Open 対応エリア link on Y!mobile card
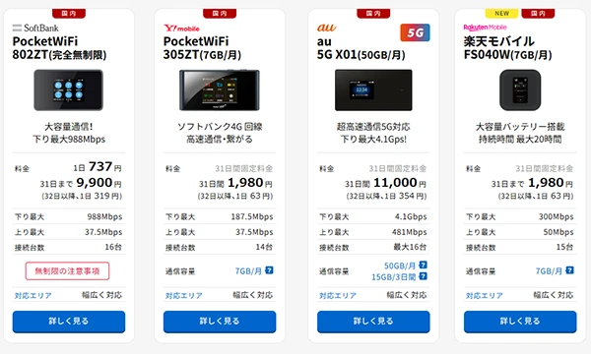The image size is (591, 354). (184, 296)
